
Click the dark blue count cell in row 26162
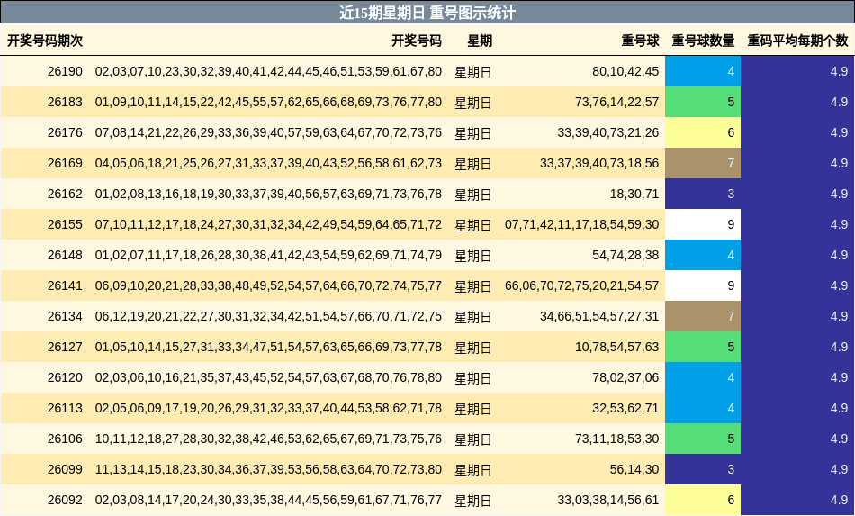(x=703, y=194)
